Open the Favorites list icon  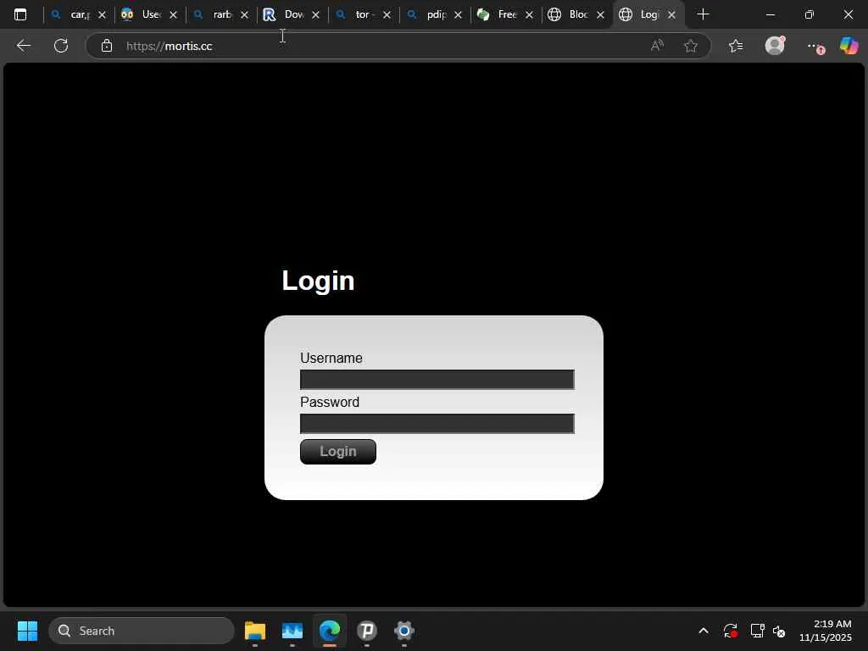pyautogui.click(x=736, y=46)
